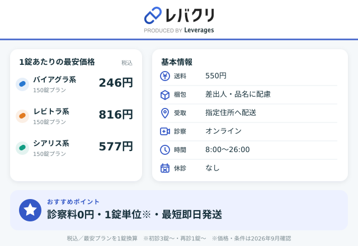
Task: Click the 税込／最安プランを1錠換算 footnote
Action: (102, 239)
